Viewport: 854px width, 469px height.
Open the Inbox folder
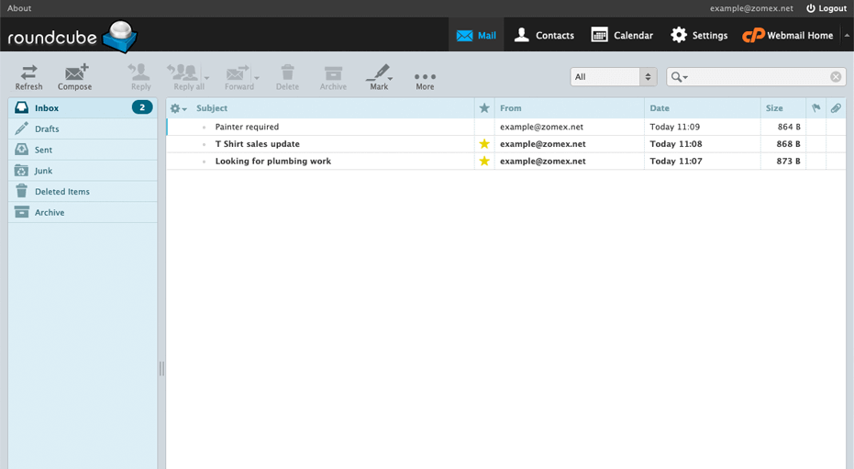click(83, 108)
